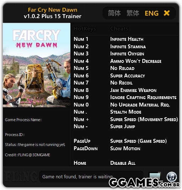Enable Stealth Mode cheat
This screenshot has height=190, width=182.
[x=125, y=112]
